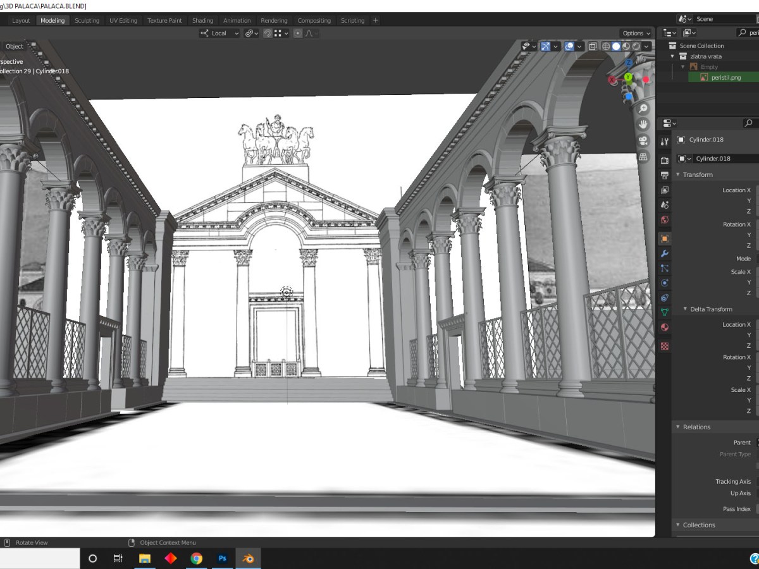This screenshot has height=569, width=759.
Task: Open the Modifiers properties tab (wrench icon)
Action: [x=665, y=254]
